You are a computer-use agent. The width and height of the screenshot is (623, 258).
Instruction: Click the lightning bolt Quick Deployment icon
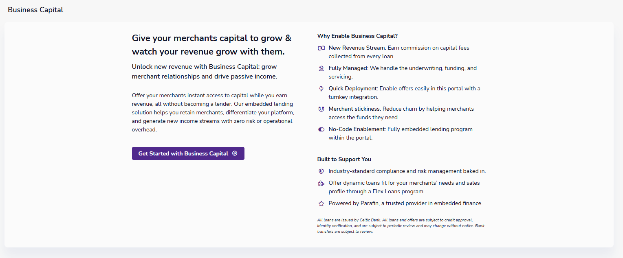click(x=321, y=89)
